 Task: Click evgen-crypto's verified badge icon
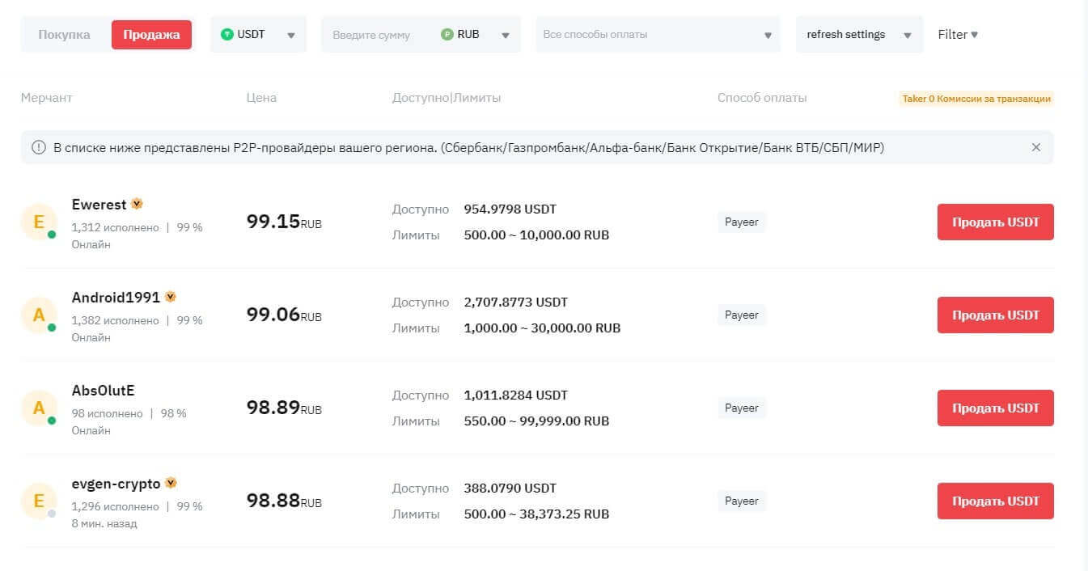[171, 483]
